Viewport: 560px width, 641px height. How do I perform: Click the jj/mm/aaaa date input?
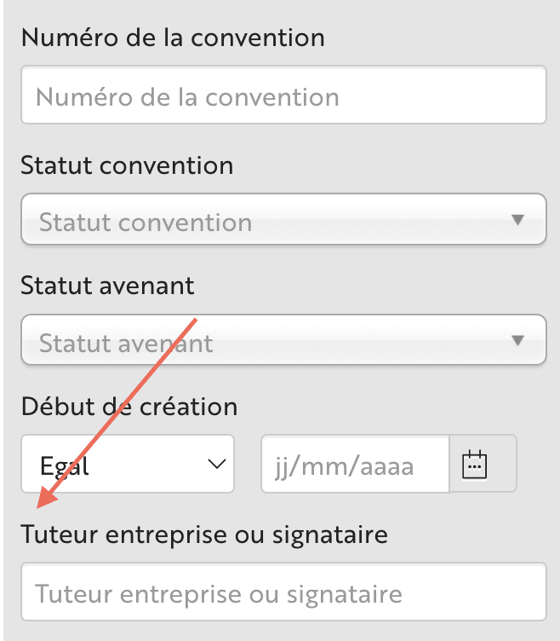[x=354, y=465]
